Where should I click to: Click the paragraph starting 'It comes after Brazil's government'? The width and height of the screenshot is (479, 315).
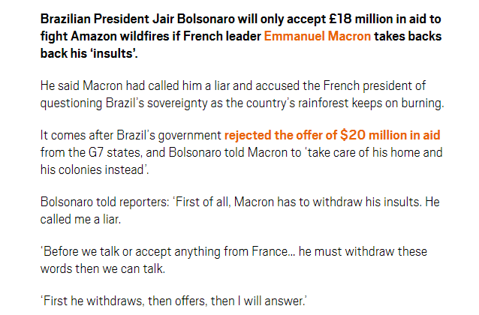pos(241,152)
